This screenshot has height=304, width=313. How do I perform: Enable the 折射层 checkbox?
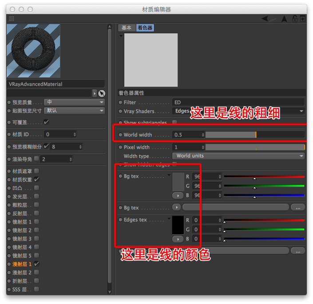(x=36, y=280)
